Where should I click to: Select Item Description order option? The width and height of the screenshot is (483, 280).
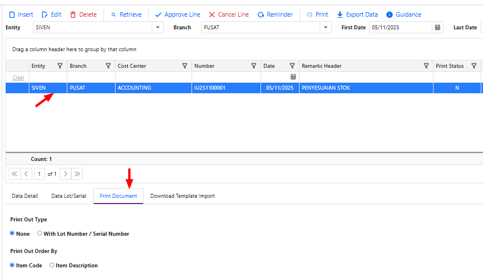(52, 265)
